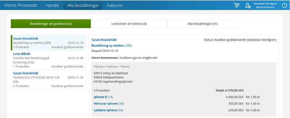Screen dimensions: 290x118
Task: Switch to Beställningar att godkänna (3) tab
Action: (x=51, y=24)
